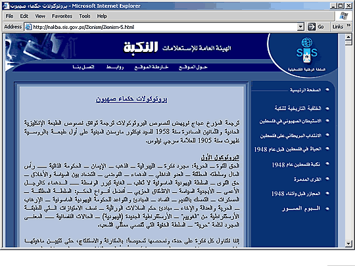Click the green Go arrow icon
The width and height of the screenshot is (355, 266).
[x=312, y=27]
